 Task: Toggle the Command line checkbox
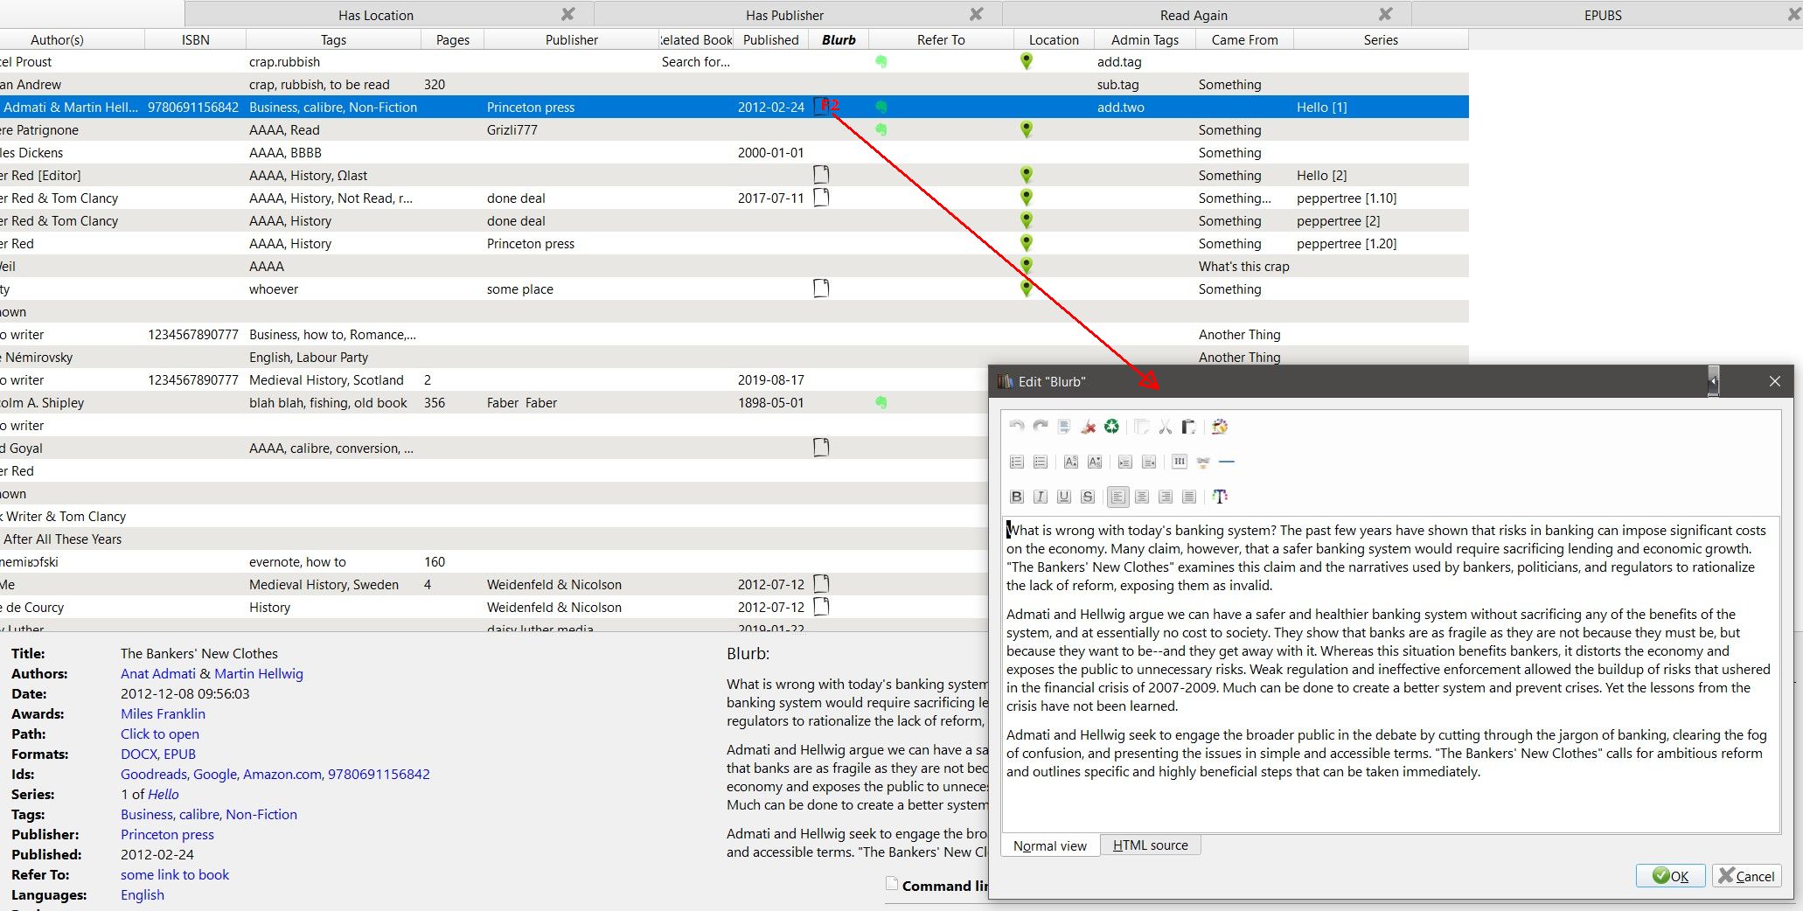892,884
